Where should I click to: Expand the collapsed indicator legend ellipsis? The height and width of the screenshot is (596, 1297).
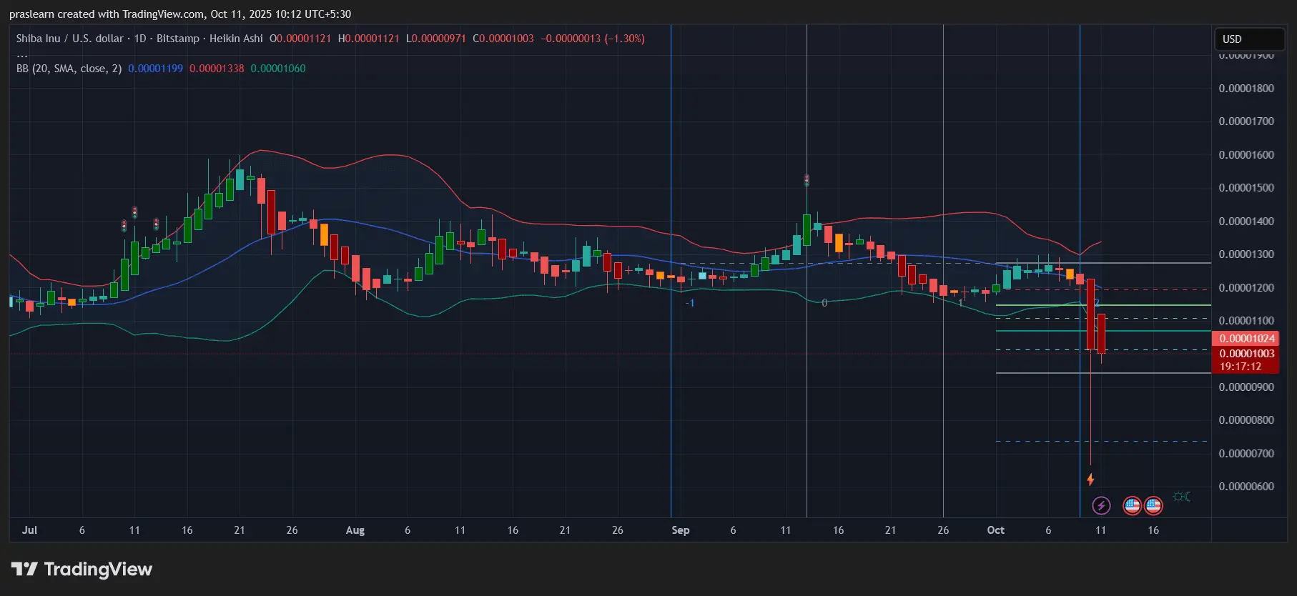coord(22,54)
